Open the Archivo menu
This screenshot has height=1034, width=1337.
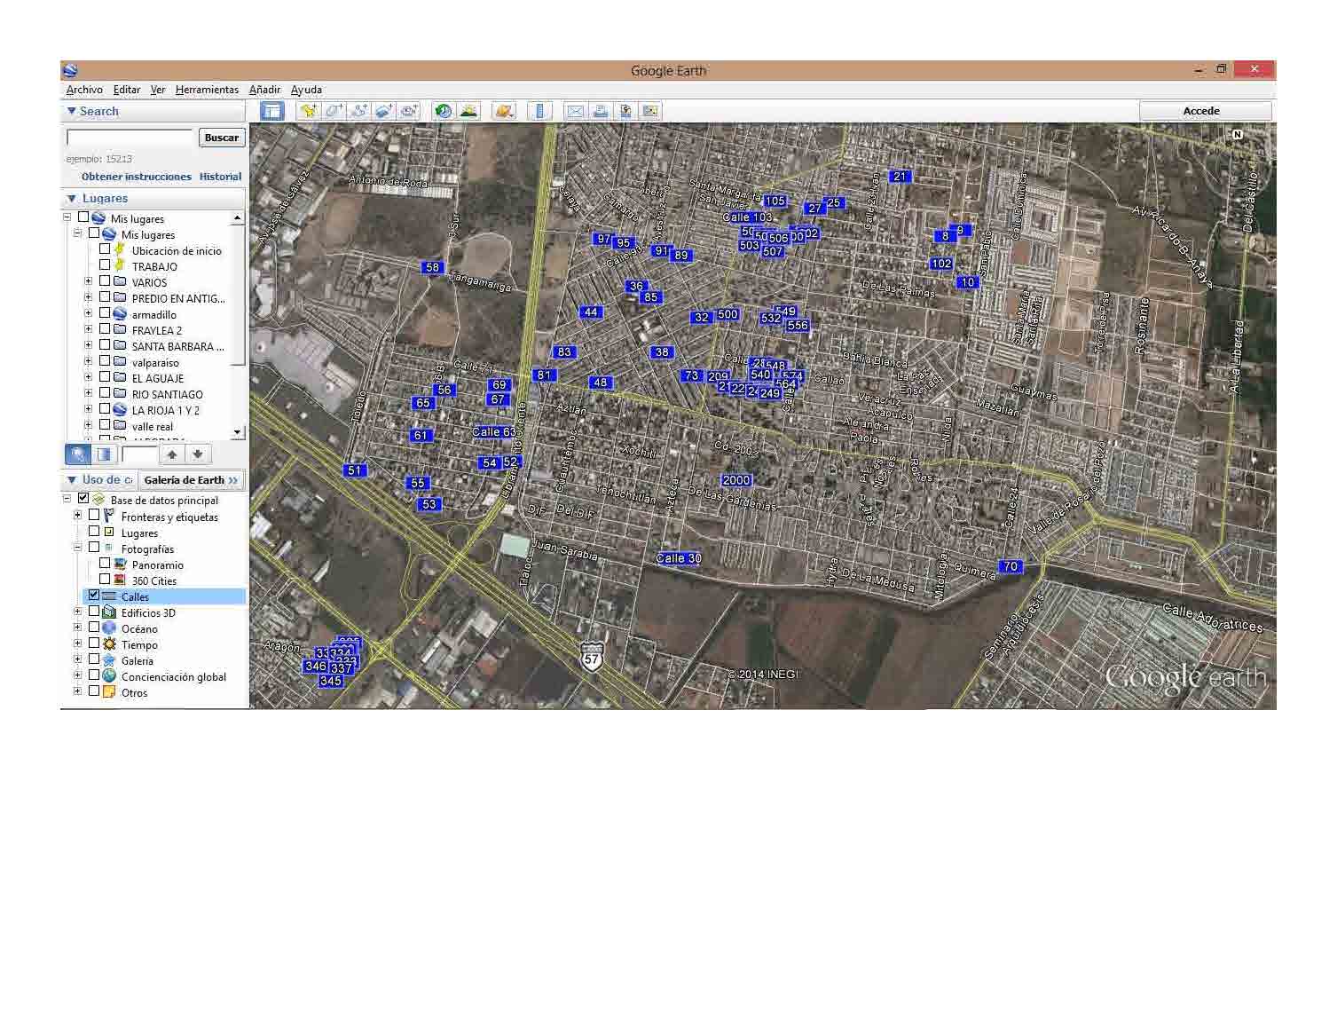pyautogui.click(x=84, y=90)
